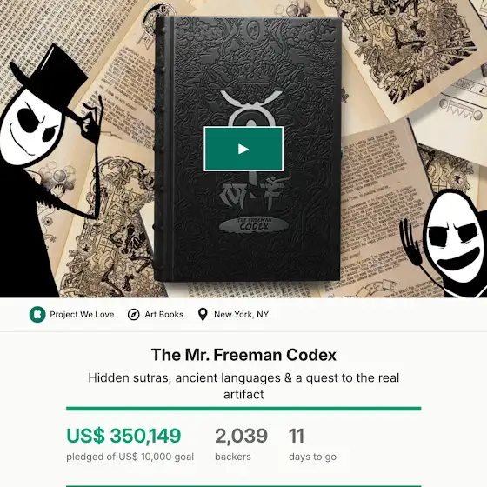The image size is (487, 487).
Task: Click the 11 days remaining number
Action: [297, 436]
